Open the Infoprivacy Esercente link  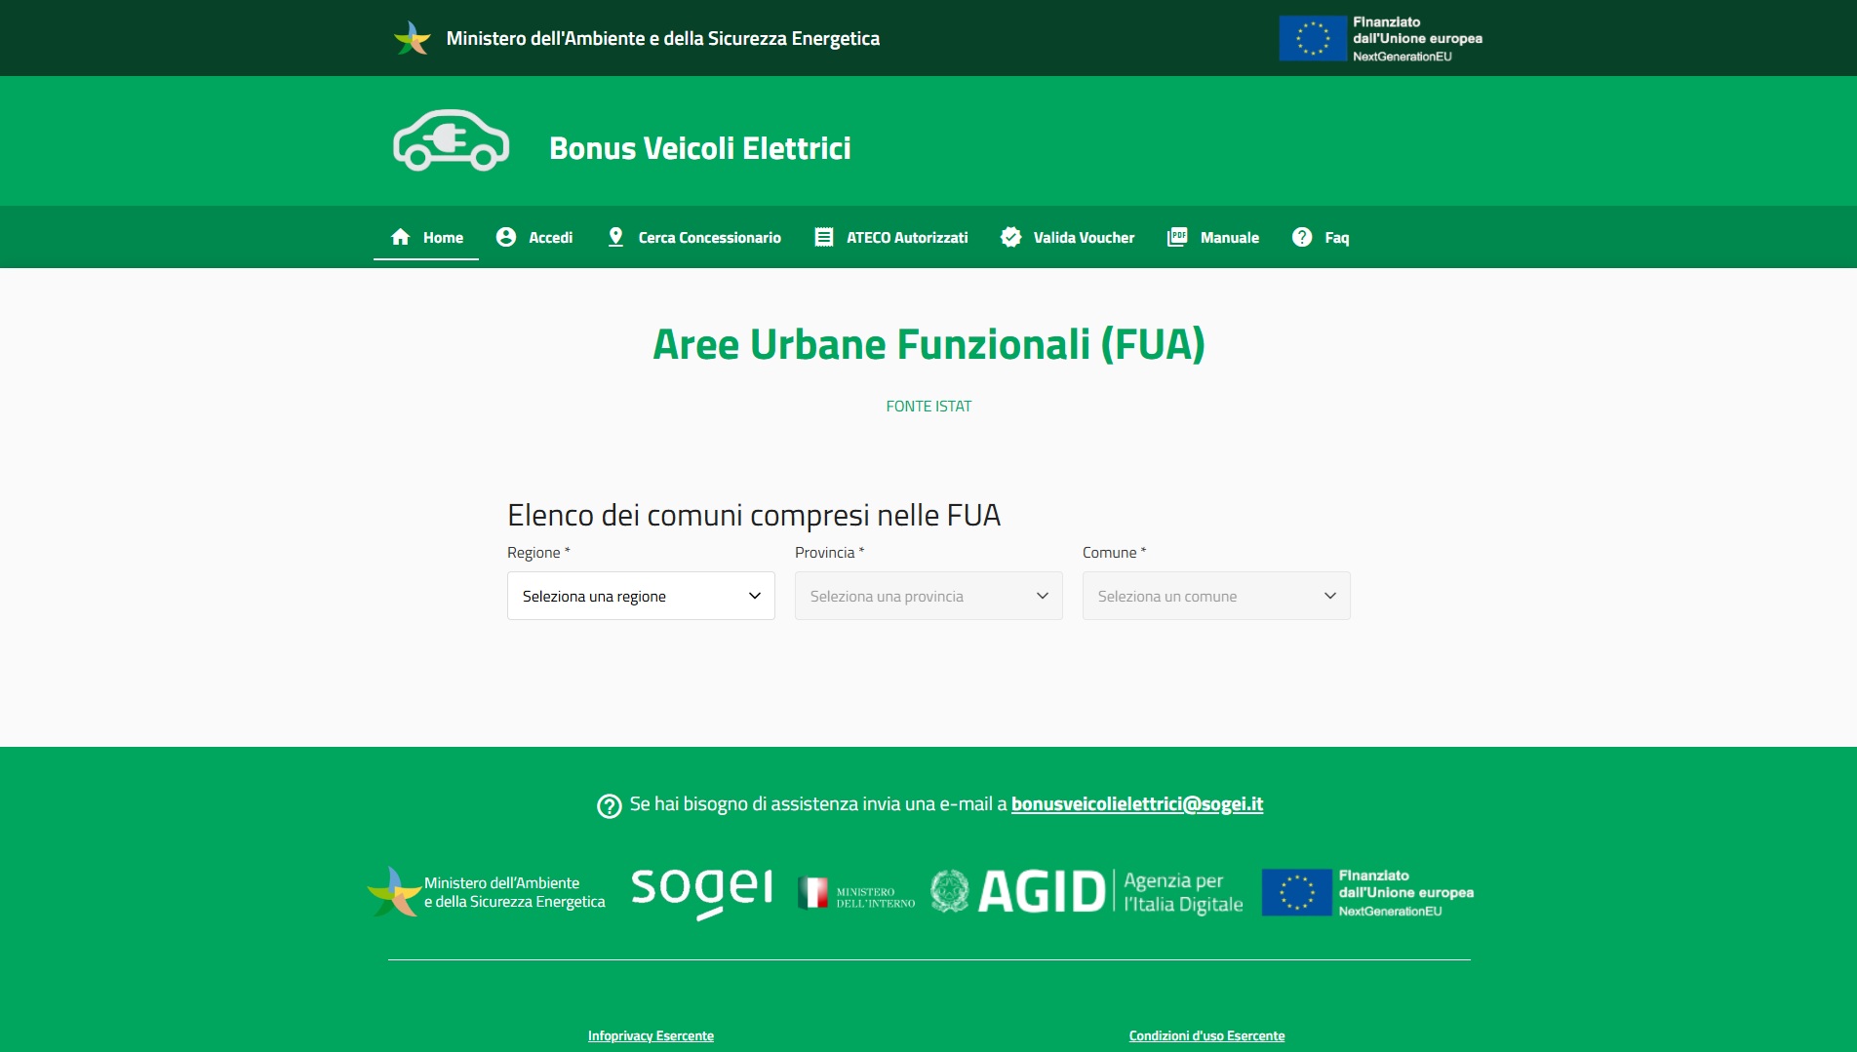(x=651, y=1035)
